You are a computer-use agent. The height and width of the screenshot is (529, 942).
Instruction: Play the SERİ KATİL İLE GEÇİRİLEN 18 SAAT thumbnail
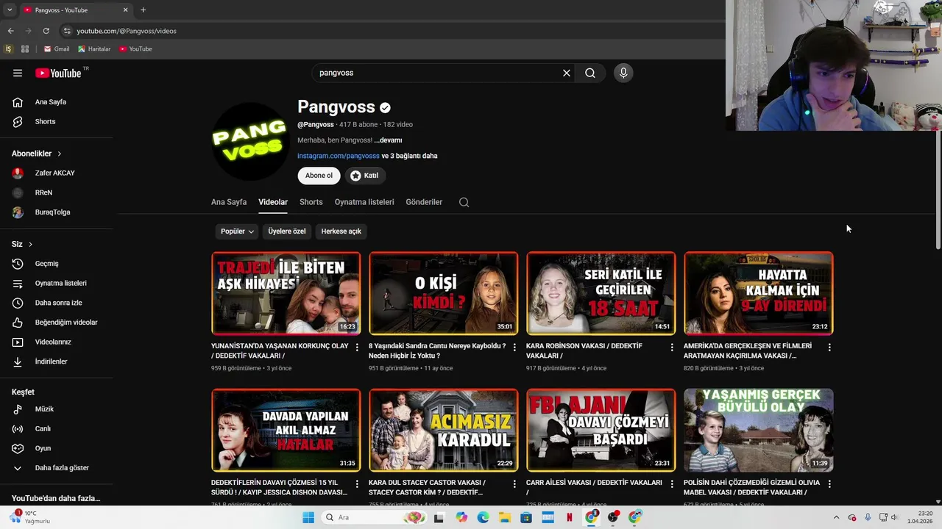tap(601, 293)
